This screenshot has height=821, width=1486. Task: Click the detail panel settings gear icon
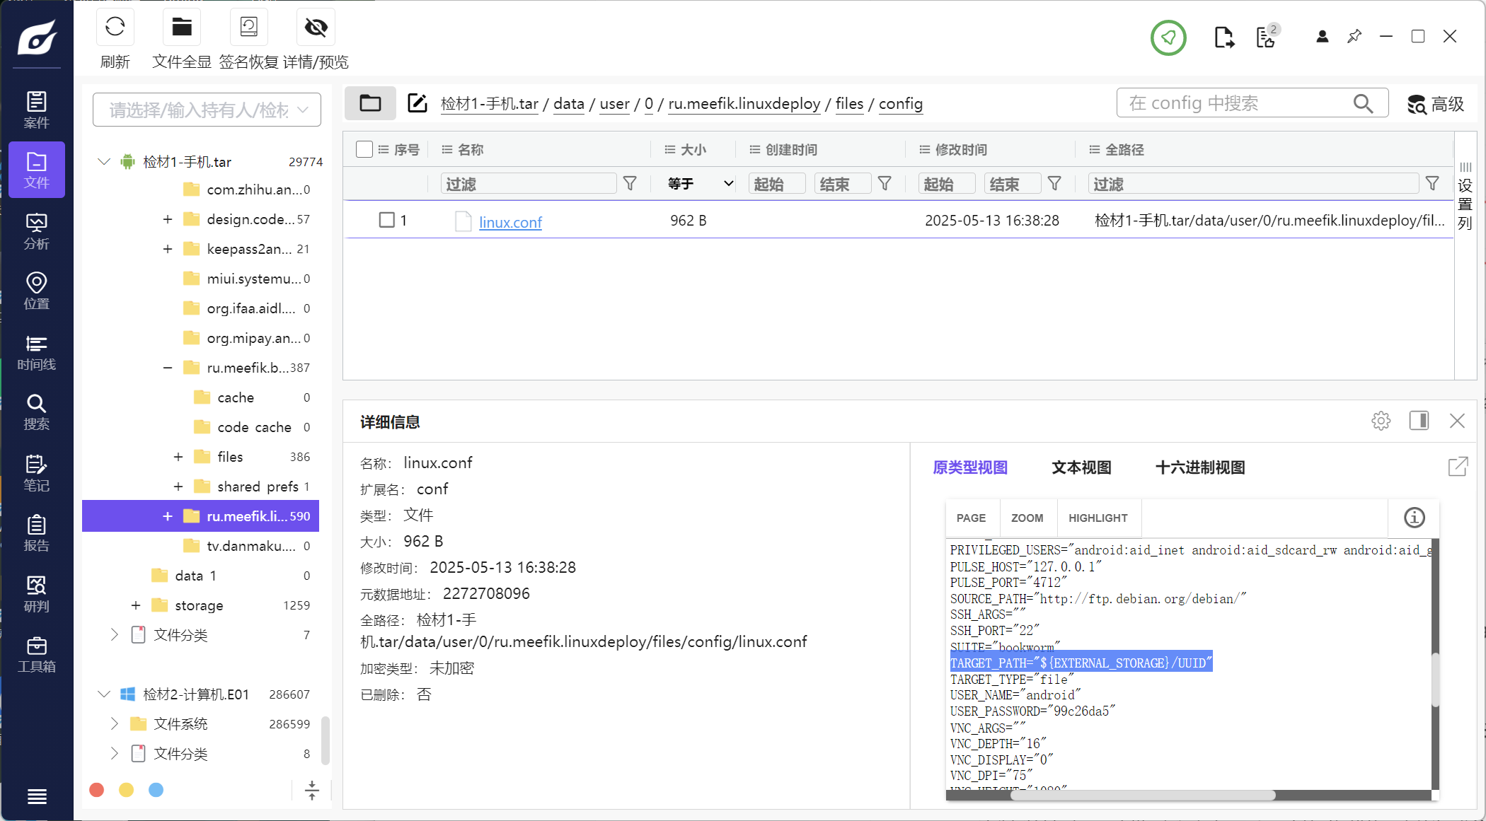pos(1381,421)
